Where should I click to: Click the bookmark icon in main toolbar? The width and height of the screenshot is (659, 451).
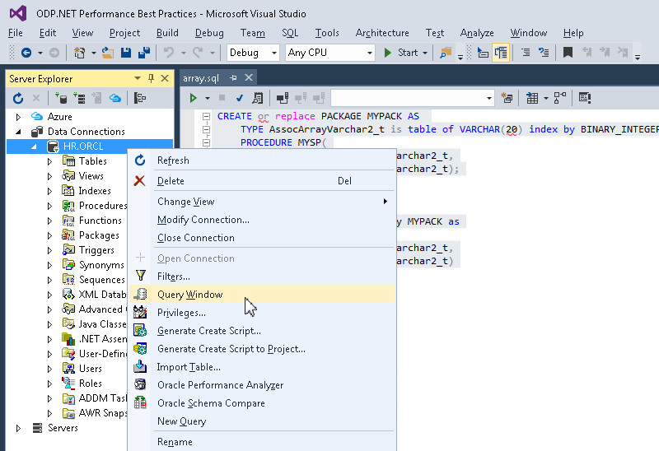point(568,53)
